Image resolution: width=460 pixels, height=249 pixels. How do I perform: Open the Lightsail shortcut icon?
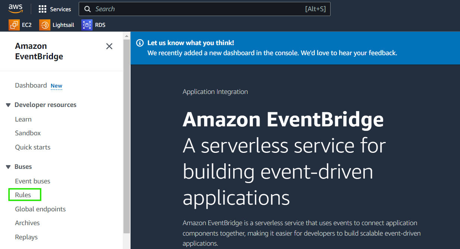pos(44,25)
